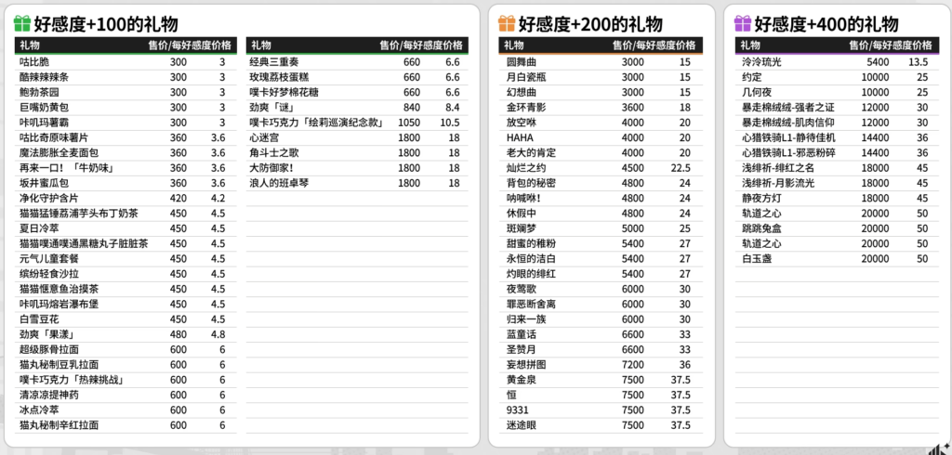Click the 心迷宫 gift name
Image resolution: width=952 pixels, height=455 pixels.
tap(265, 137)
